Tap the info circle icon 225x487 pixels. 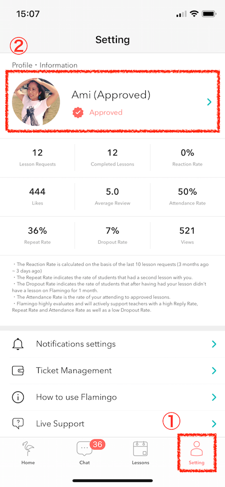18,397
